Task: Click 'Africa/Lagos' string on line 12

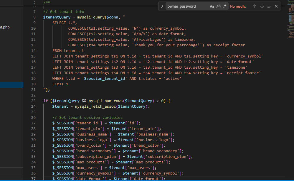Action: pyautogui.click(x=148, y=40)
